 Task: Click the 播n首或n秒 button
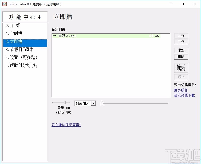point(181,68)
